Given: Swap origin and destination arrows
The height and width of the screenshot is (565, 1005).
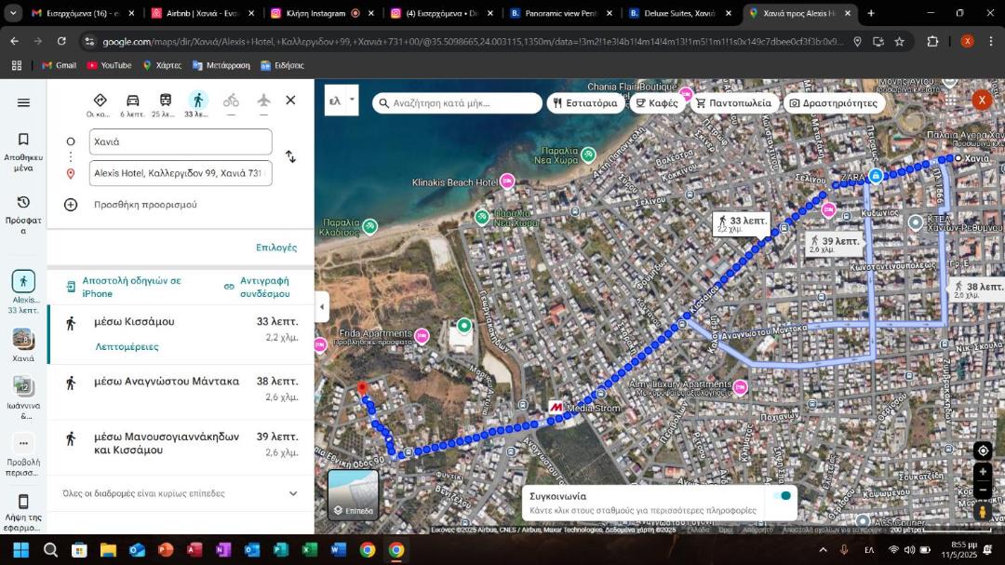Looking at the screenshot, I should 290,156.
